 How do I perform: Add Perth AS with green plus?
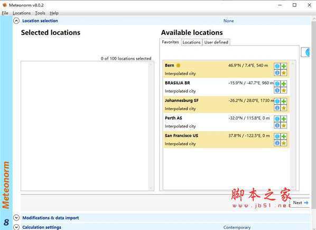pos(284,119)
